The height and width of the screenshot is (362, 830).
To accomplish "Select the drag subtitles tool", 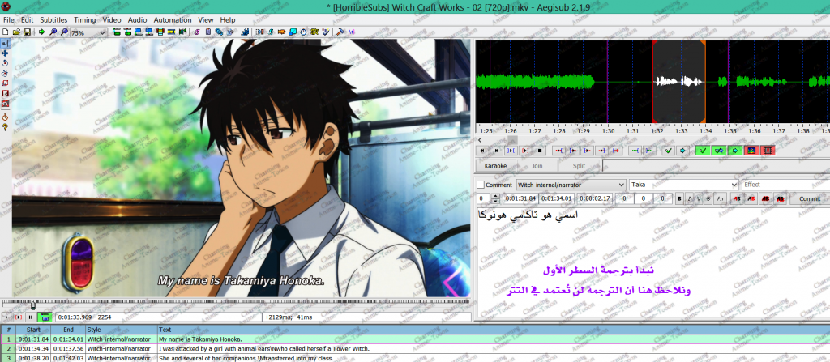I will [6, 53].
